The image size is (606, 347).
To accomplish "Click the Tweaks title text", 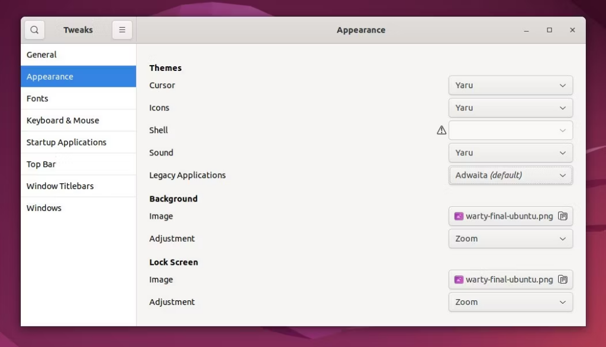I will point(78,30).
